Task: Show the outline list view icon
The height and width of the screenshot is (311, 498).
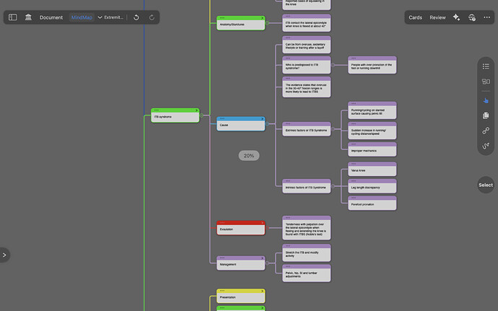Action: pyautogui.click(x=486, y=66)
